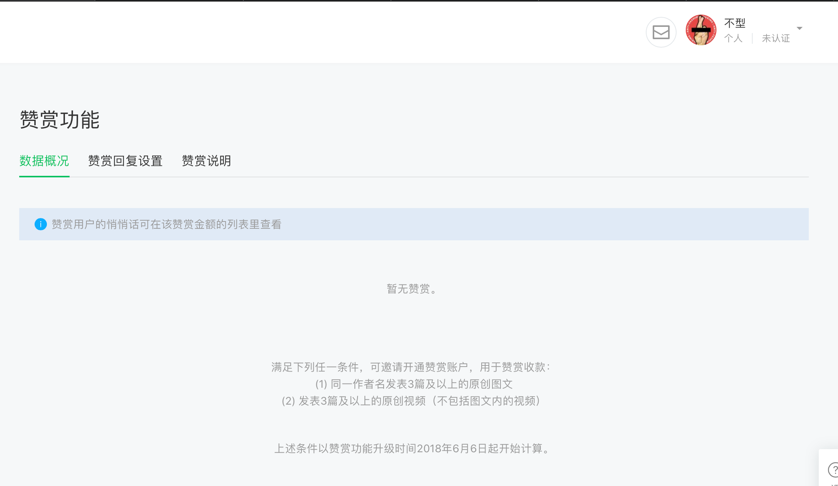Open the message inbox envelope icon
This screenshot has width=838, height=486.
click(x=661, y=32)
